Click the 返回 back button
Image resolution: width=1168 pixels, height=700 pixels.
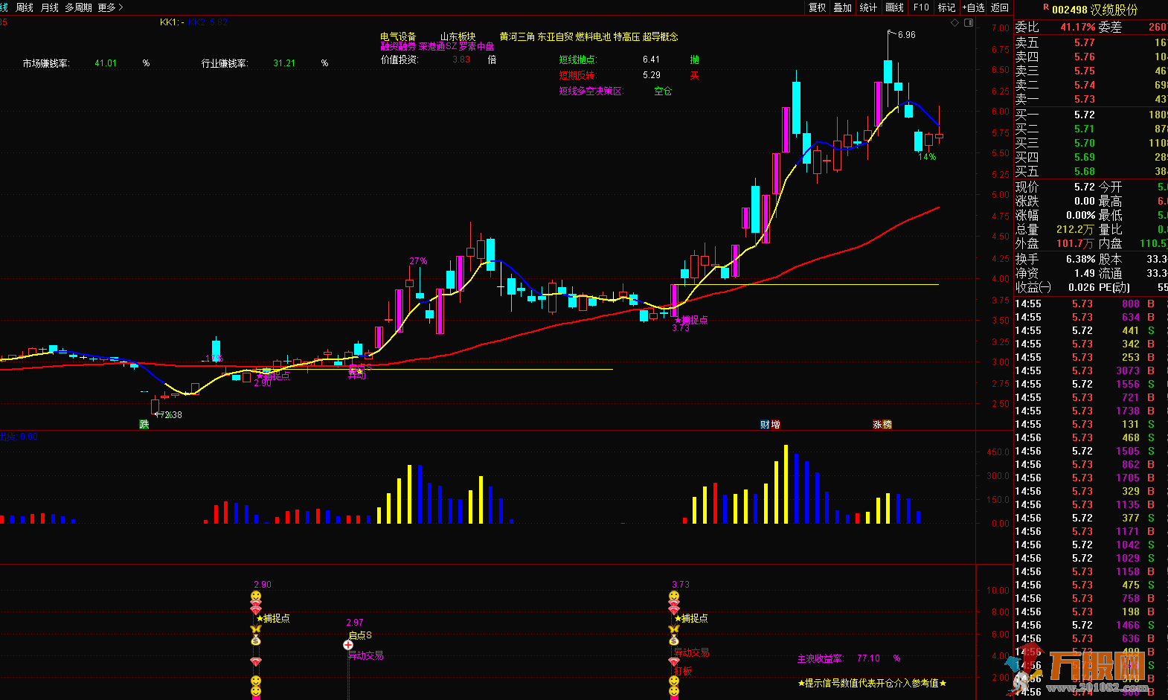click(x=1000, y=7)
